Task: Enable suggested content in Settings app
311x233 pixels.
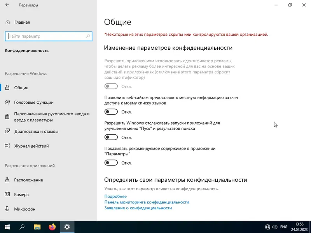Action: pos(111,162)
